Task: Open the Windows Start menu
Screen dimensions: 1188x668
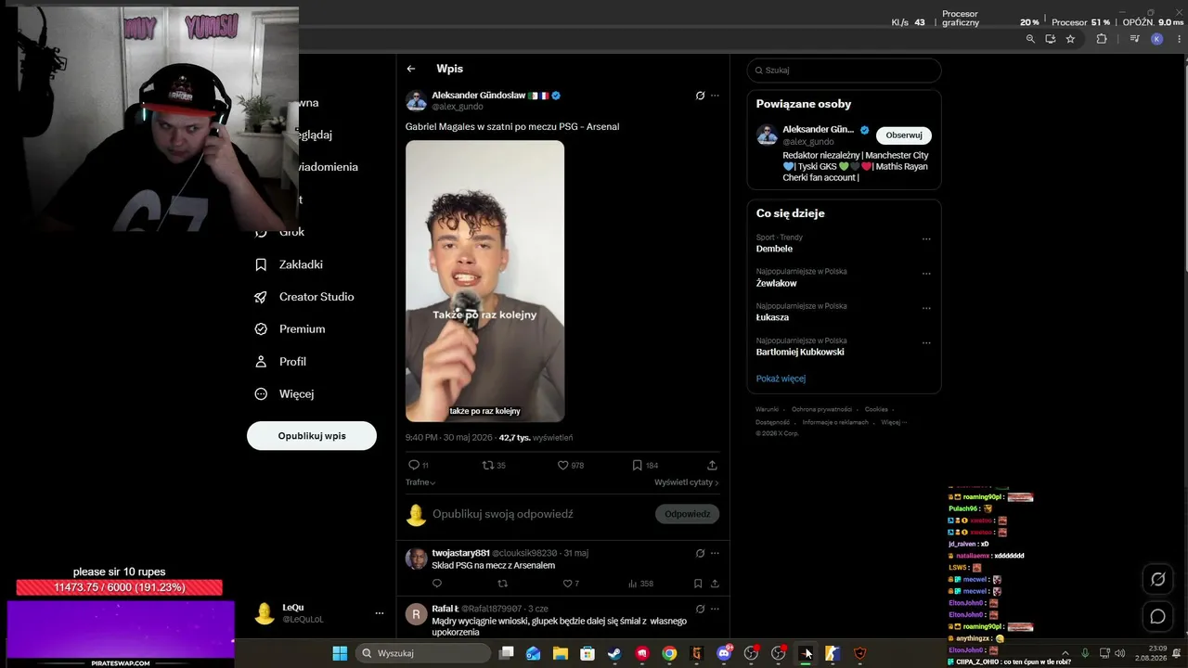Action: coord(340,653)
